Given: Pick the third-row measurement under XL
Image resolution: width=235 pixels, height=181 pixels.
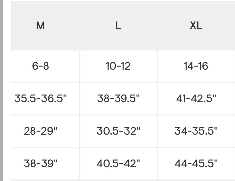Looking at the screenshot, I should 196,131.
